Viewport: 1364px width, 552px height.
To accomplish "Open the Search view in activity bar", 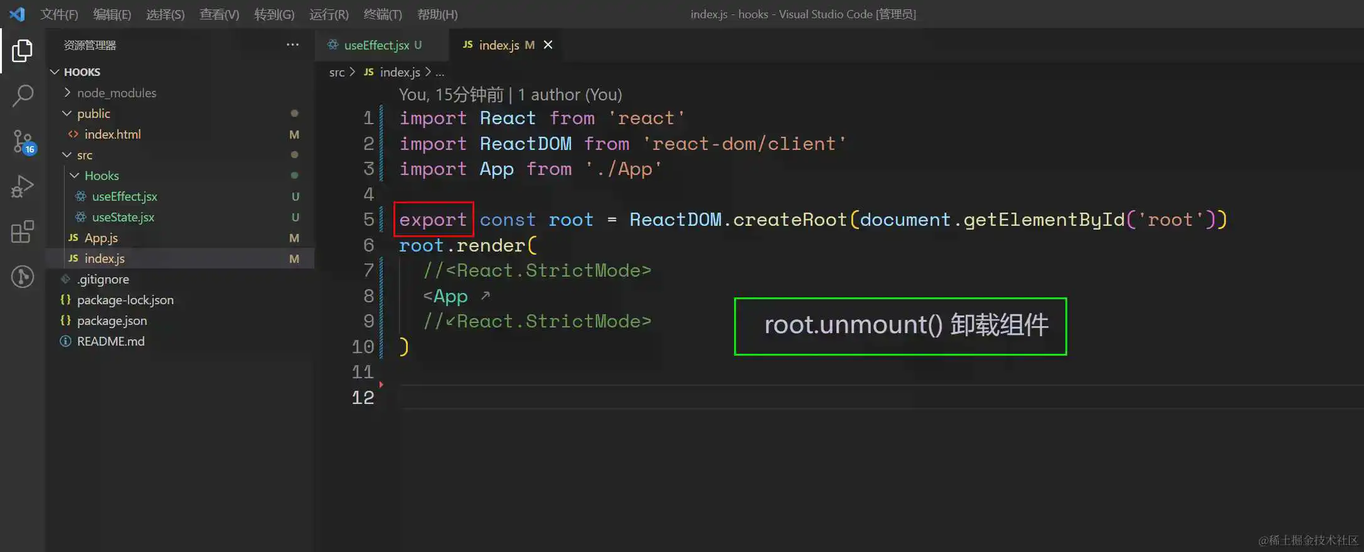I will tap(23, 96).
